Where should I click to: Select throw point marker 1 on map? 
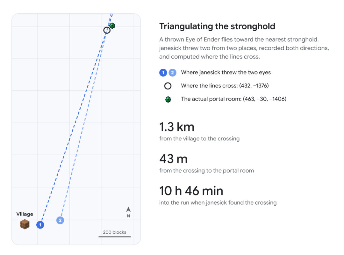[40, 225]
